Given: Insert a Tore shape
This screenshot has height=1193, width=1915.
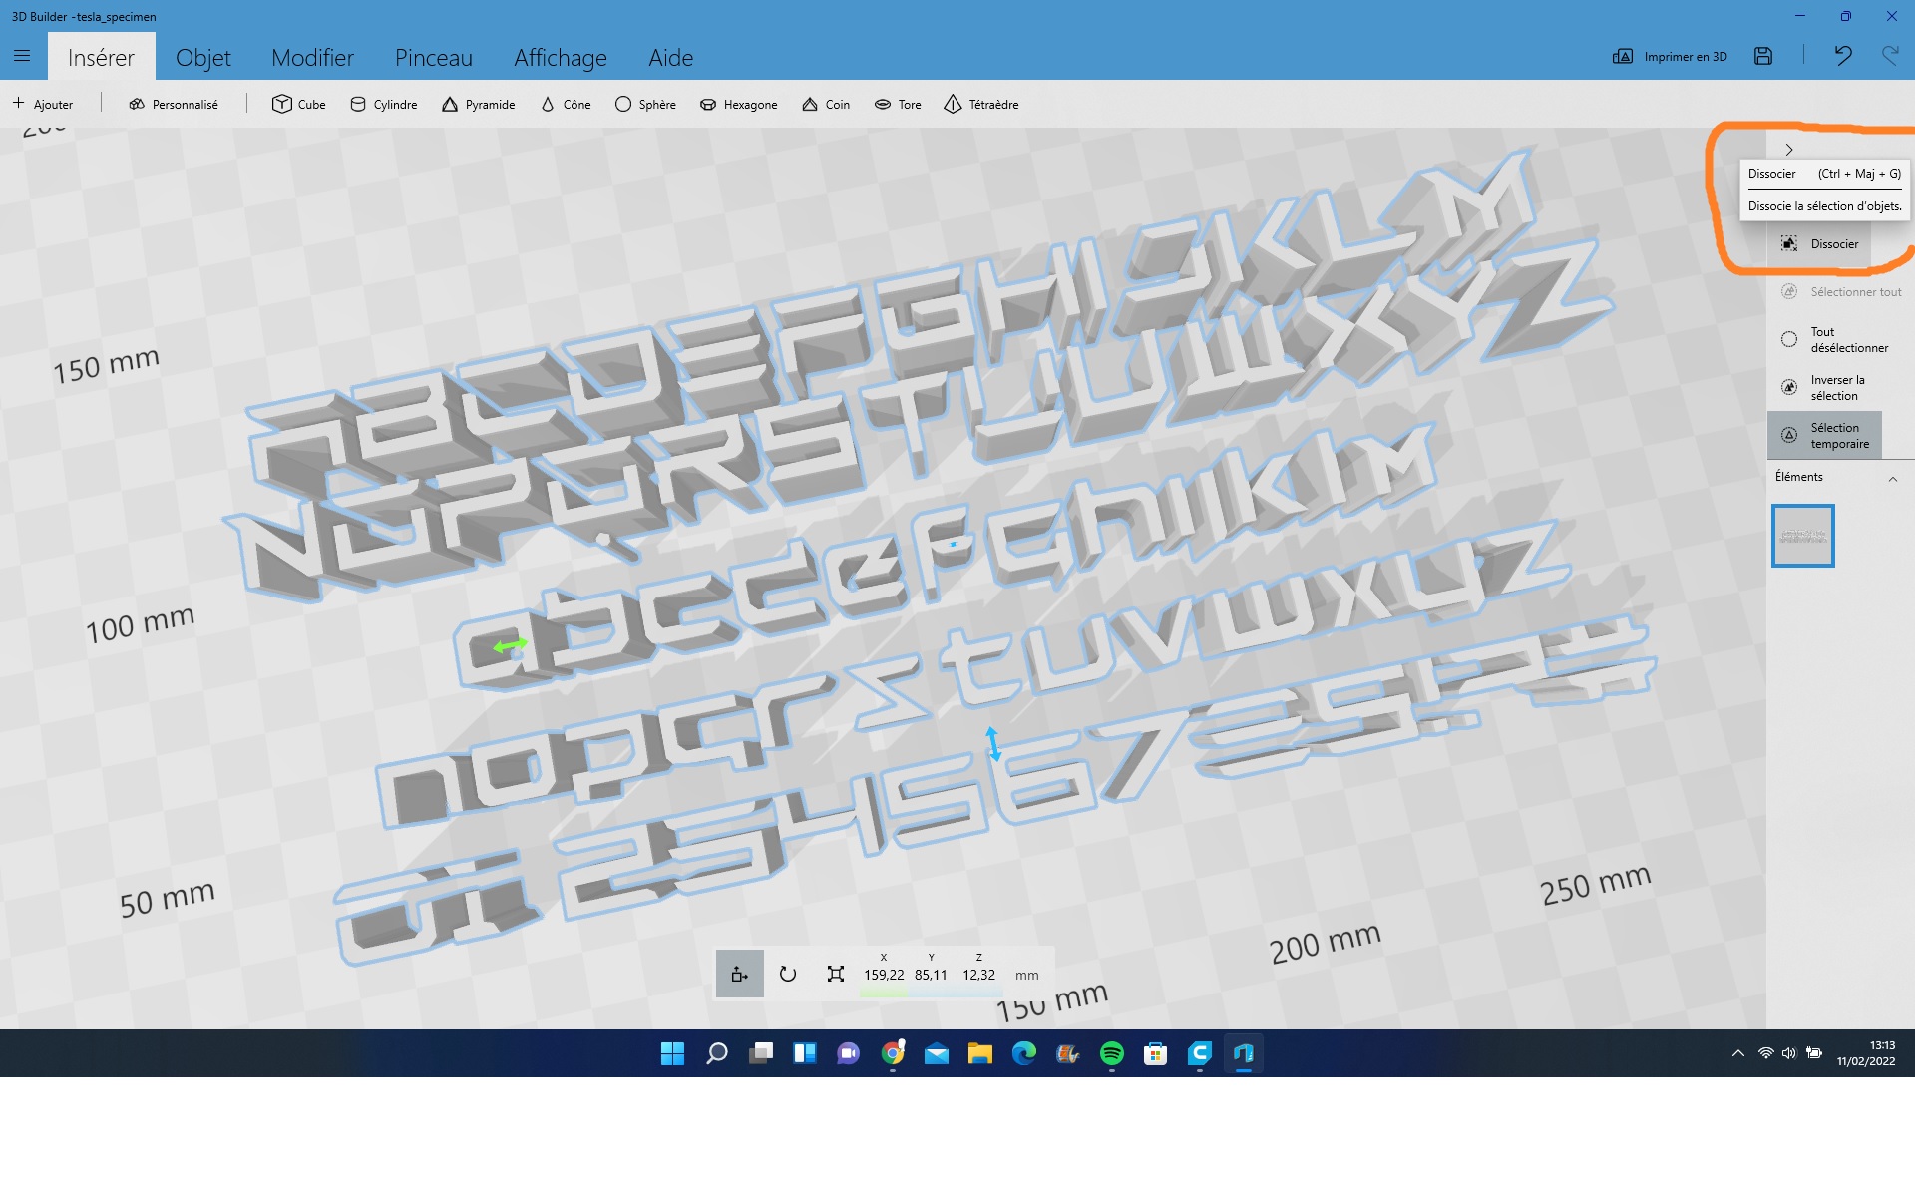Looking at the screenshot, I should point(897,104).
